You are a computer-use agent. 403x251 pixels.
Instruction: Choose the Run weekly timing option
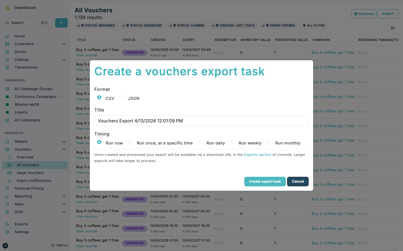coord(232,142)
